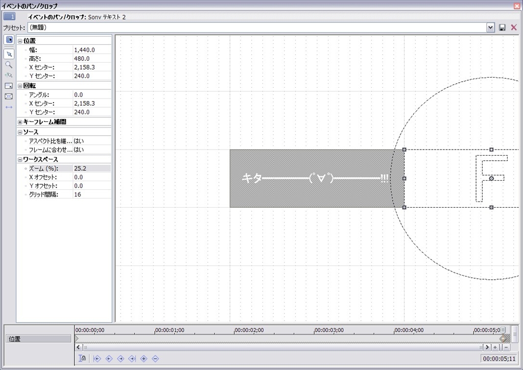The height and width of the screenshot is (370, 523).
Task: Select the Normal Edit arrow tool
Action: [9, 54]
